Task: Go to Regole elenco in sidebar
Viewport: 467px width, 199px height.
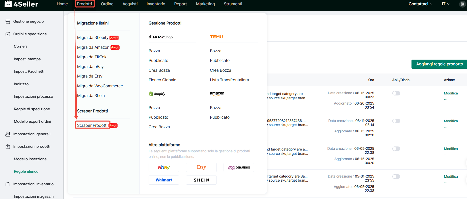Action: point(26,171)
